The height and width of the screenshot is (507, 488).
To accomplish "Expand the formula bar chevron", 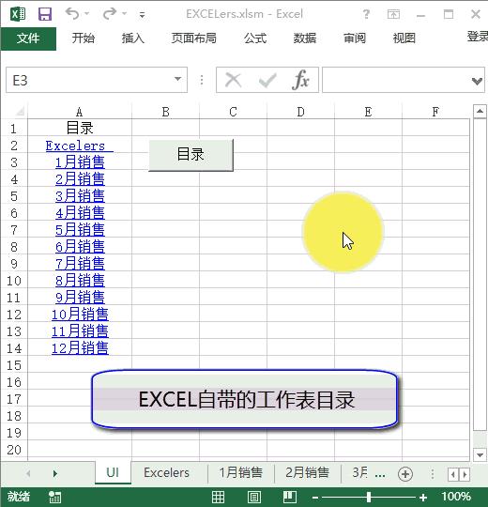I will [x=477, y=81].
